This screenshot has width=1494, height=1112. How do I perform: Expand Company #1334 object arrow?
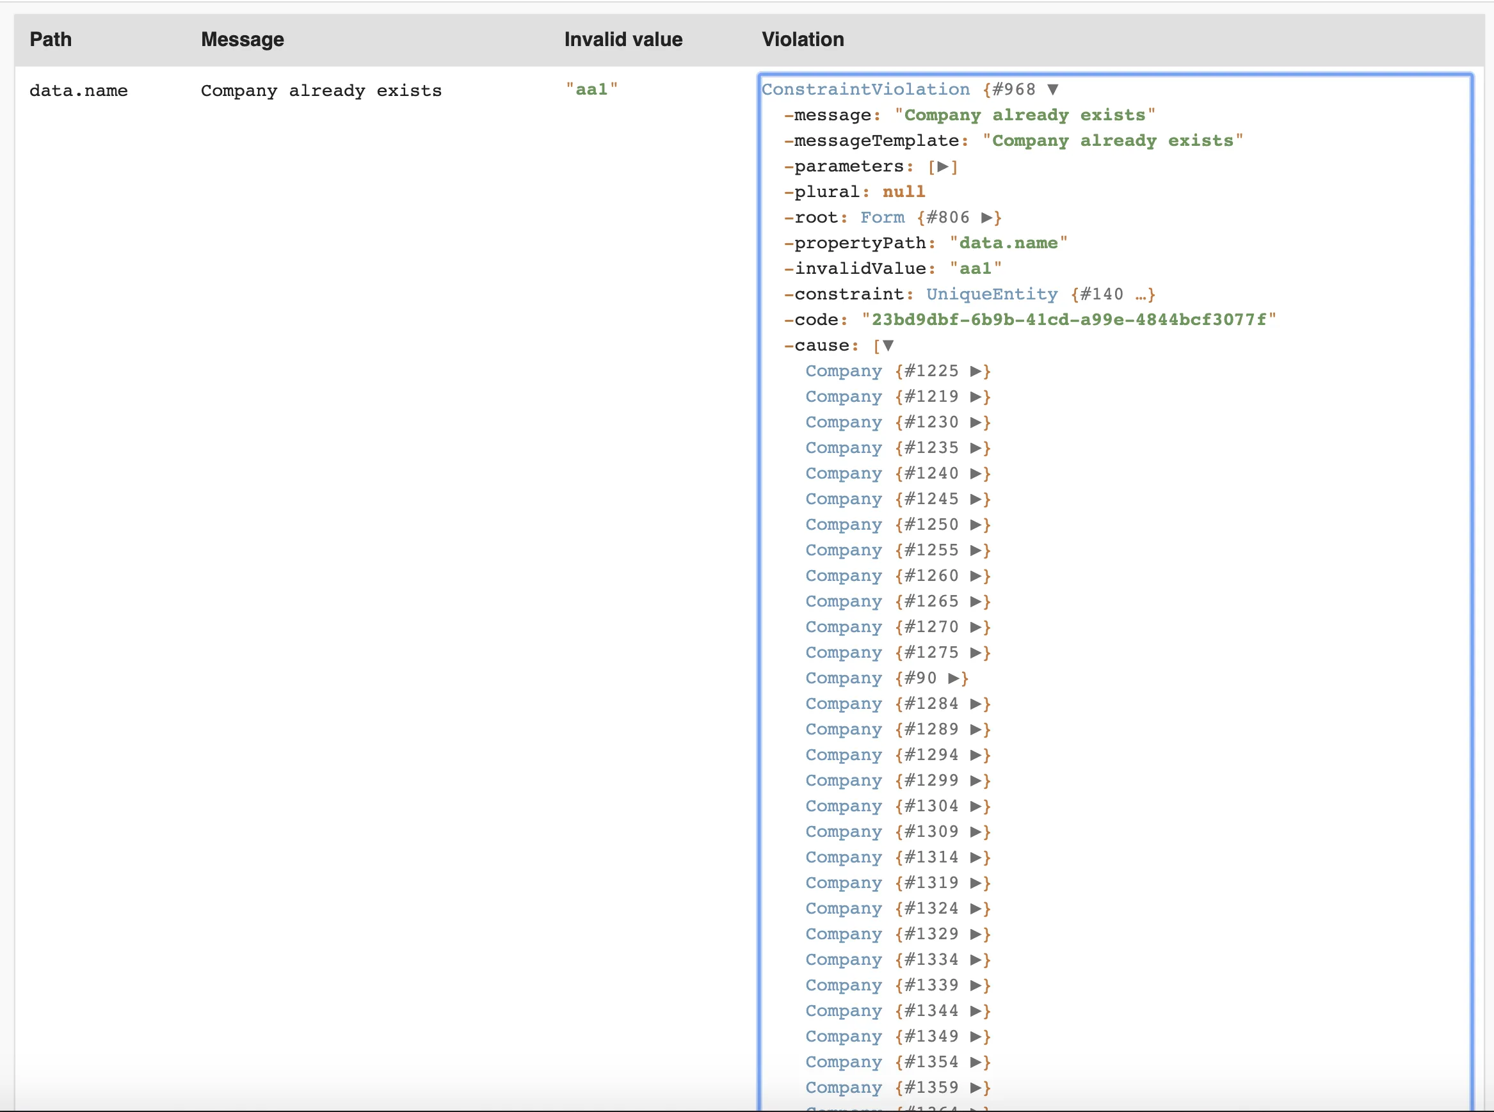tap(976, 959)
